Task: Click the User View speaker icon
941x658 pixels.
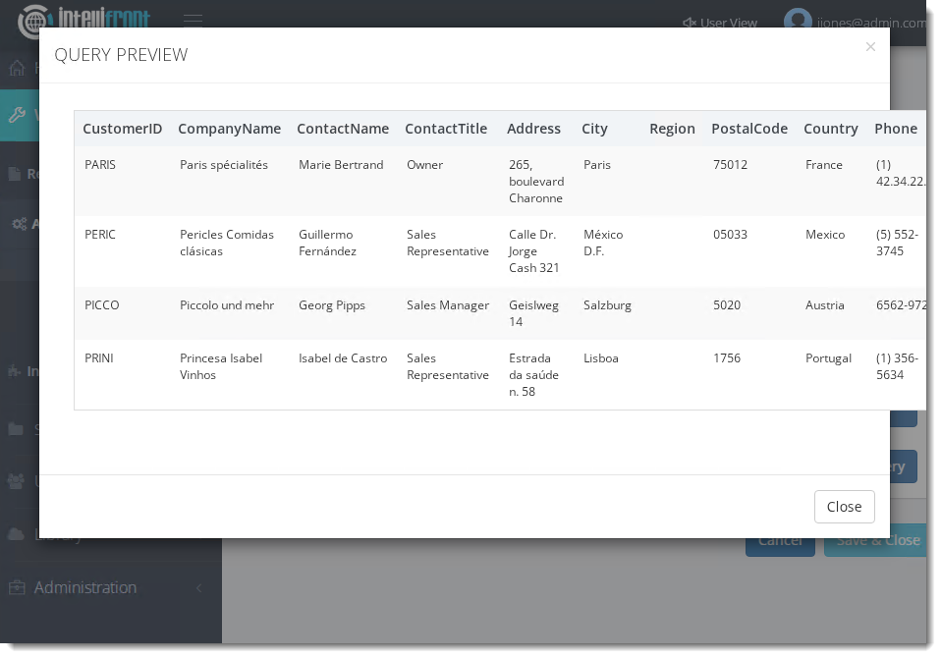Action: [690, 23]
